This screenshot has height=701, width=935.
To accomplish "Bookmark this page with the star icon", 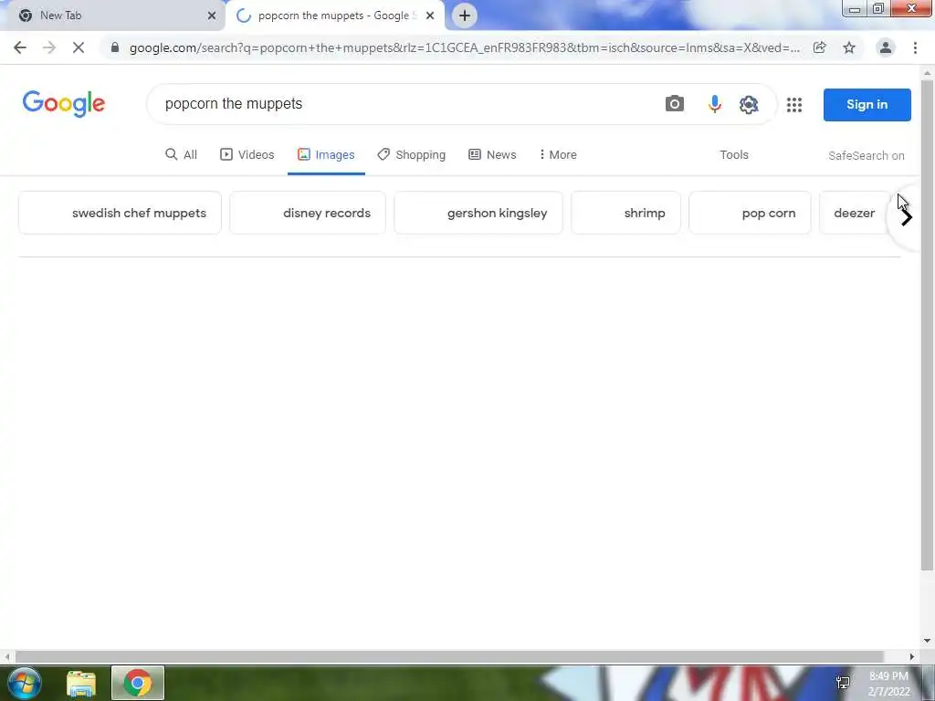I will tap(849, 47).
